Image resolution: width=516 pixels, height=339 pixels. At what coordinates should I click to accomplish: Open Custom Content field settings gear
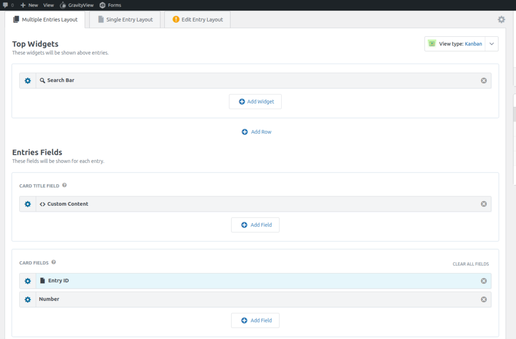(28, 204)
